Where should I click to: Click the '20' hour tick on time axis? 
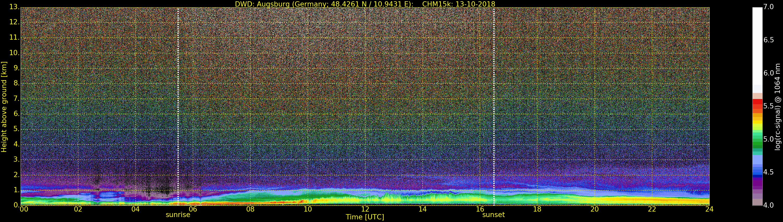click(x=595, y=209)
